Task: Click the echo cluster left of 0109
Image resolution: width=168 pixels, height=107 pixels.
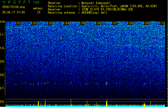Action: click(144, 84)
